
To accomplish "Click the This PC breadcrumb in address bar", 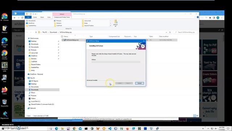I will coord(45,32).
